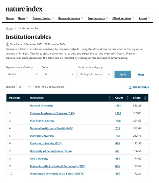Click share value 186.51
The image size is (159, 183).
coord(137,151)
